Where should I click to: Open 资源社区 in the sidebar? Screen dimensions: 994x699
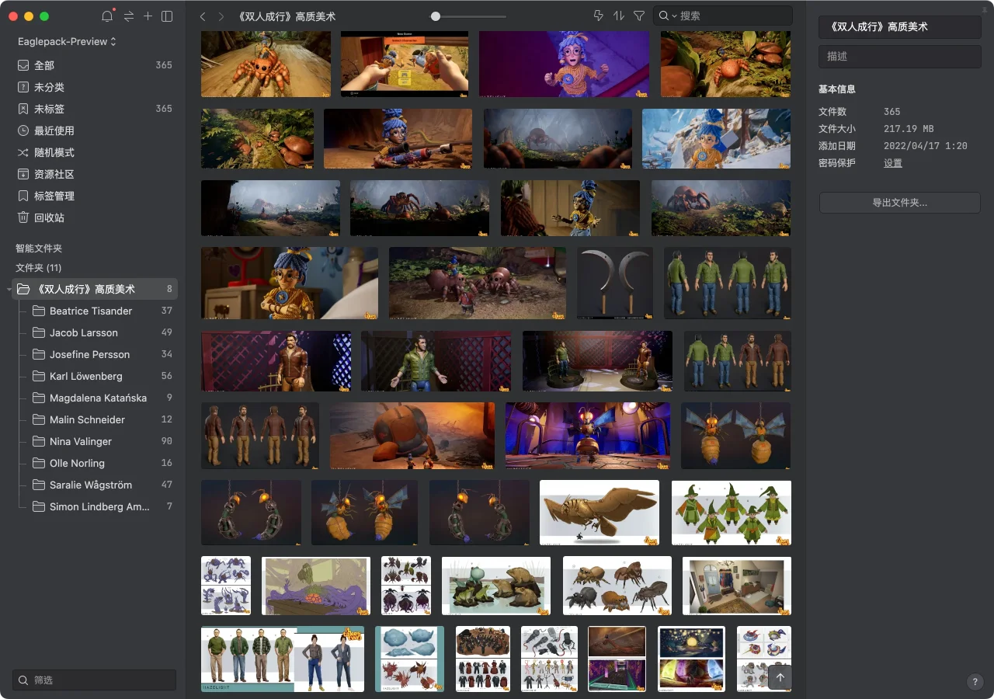pos(95,174)
